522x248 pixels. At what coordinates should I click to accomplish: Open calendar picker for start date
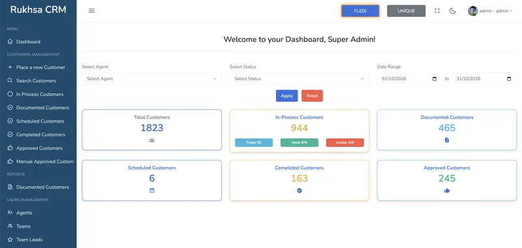(x=435, y=79)
